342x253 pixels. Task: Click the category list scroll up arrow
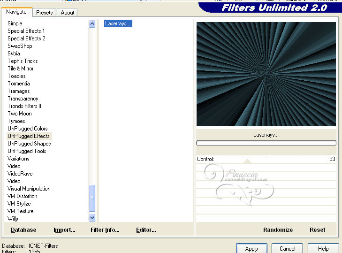[x=92, y=23]
